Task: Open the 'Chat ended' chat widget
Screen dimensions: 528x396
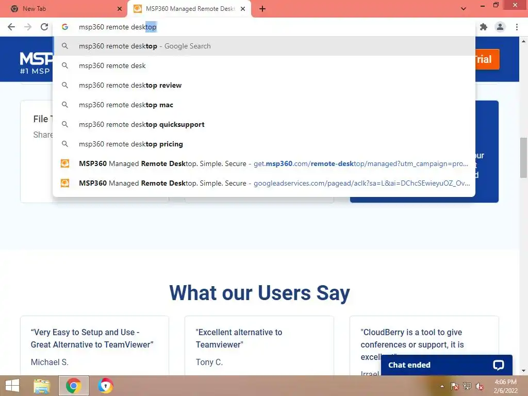Action: point(447,365)
